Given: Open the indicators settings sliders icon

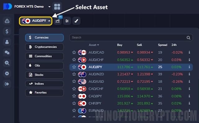Looking at the screenshot, I should [67, 21].
